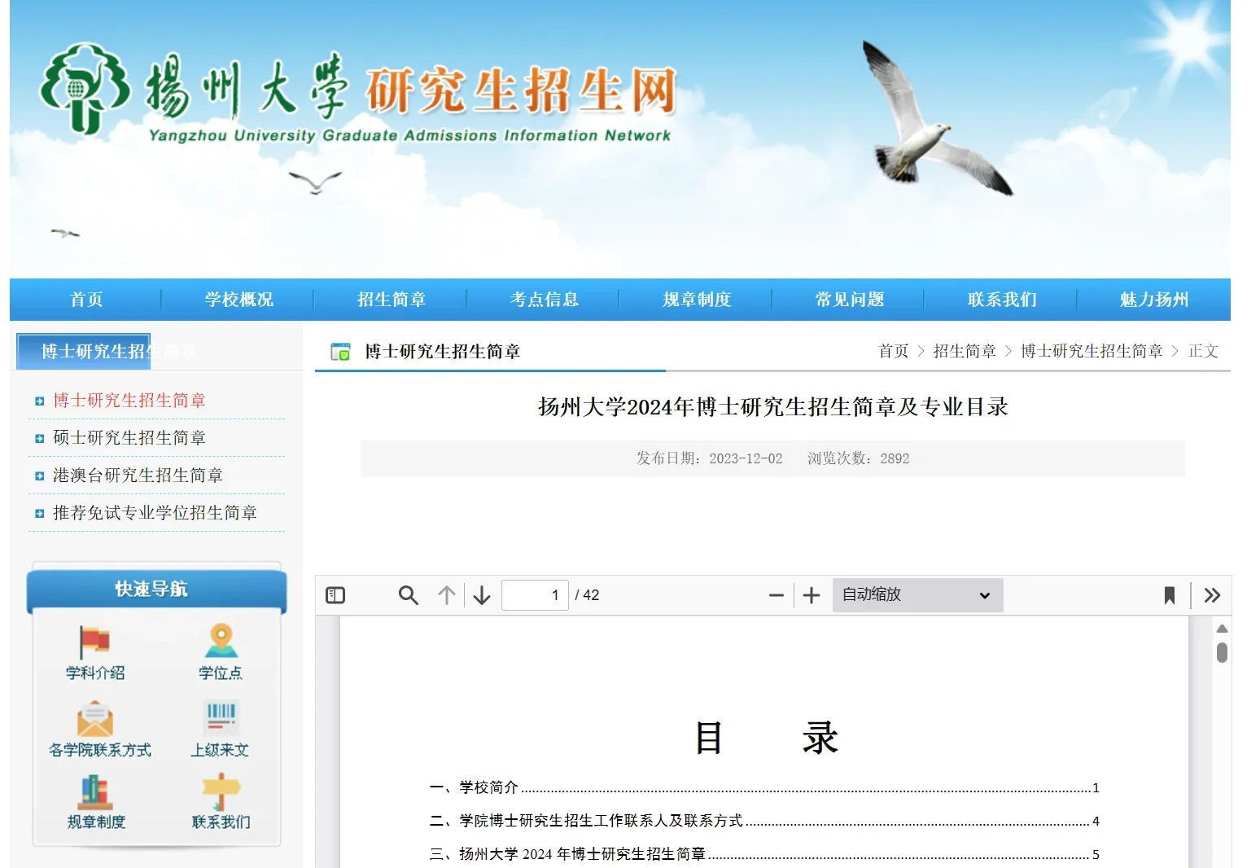Click the 各学院联系方式 label text

coord(100,750)
